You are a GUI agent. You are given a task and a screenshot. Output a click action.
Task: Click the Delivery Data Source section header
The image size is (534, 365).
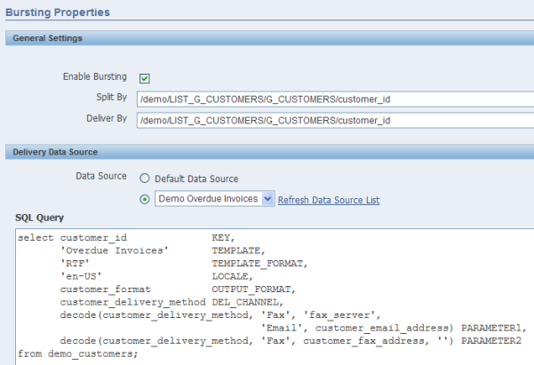pyautogui.click(x=270, y=152)
